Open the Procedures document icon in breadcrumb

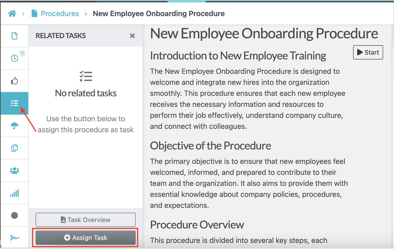tap(34, 13)
